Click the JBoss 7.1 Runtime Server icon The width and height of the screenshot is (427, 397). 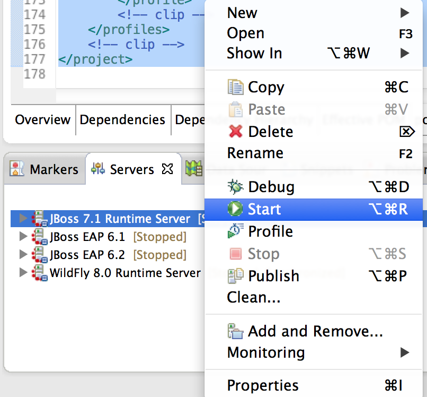[40, 219]
